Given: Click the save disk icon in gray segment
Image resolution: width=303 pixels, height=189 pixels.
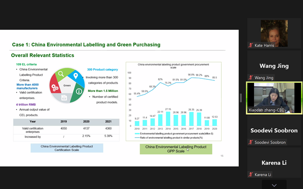Looking at the screenshot, I should [64, 98].
